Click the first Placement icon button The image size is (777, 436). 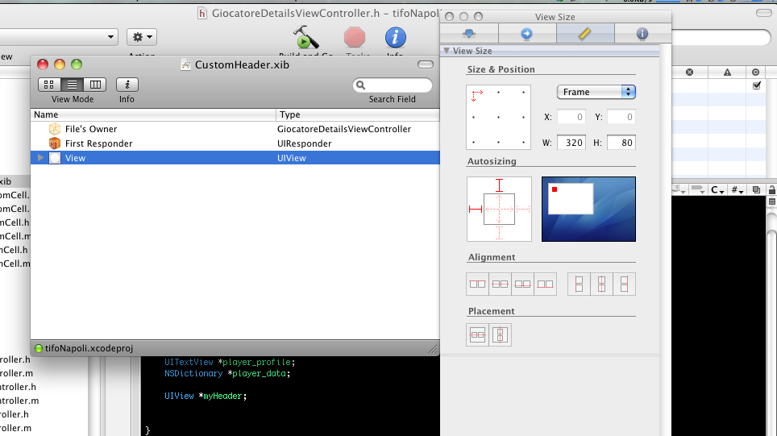pos(477,334)
